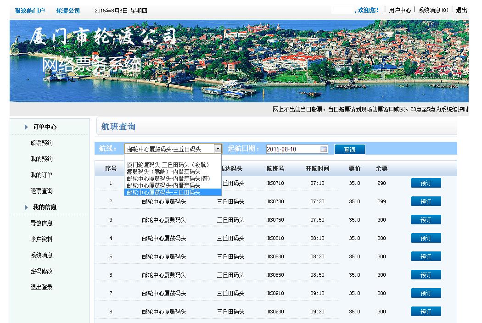The width and height of the screenshot is (482, 323).
Task: Select 退出登录 in sidebar
Action: click(41, 287)
